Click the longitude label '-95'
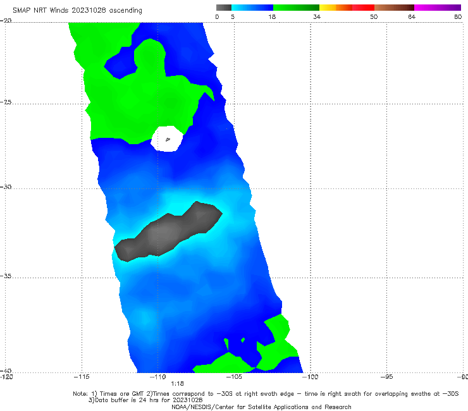 [x=387, y=377]
